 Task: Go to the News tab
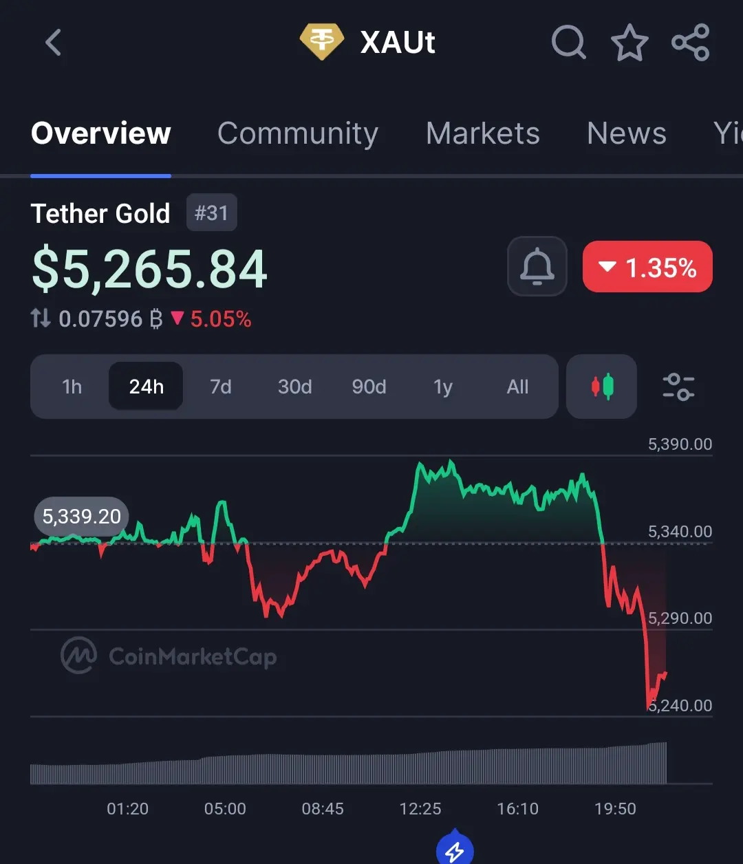tap(626, 133)
